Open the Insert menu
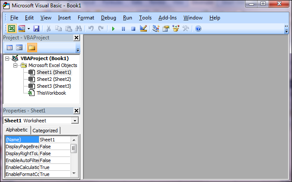This screenshot has height=182, width=292. pyautogui.click(x=64, y=18)
